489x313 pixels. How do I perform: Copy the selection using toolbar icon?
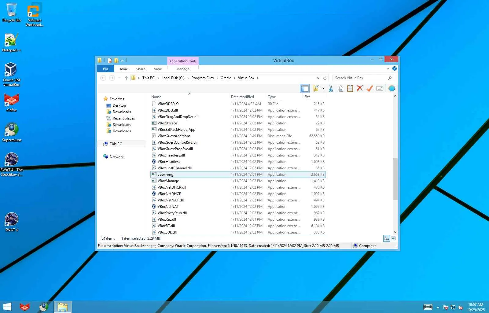[340, 89]
